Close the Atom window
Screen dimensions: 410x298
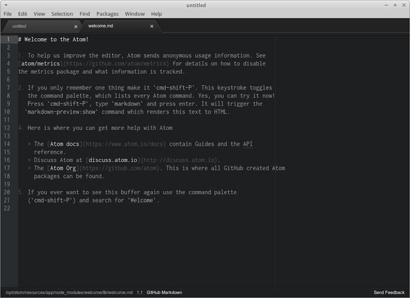(x=403, y=5)
